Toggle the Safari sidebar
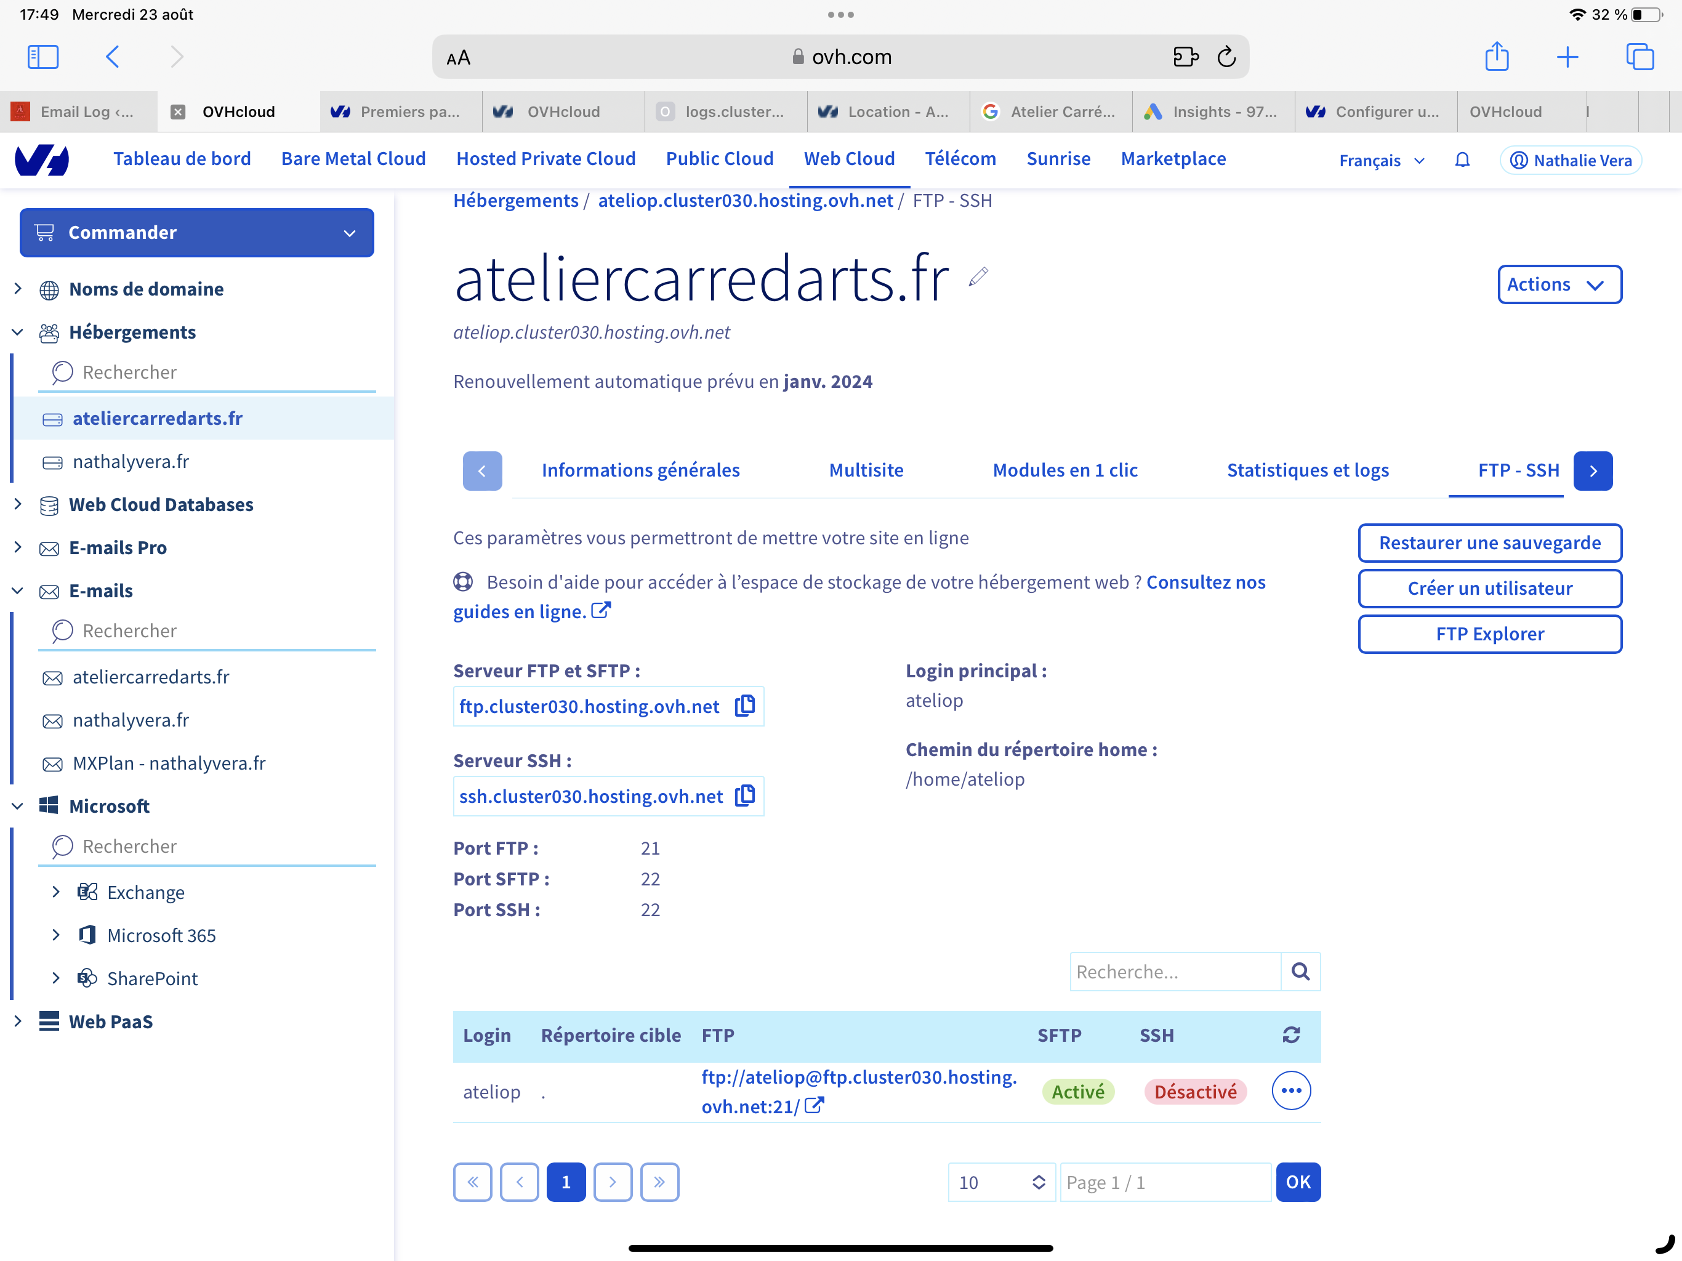 42,57
